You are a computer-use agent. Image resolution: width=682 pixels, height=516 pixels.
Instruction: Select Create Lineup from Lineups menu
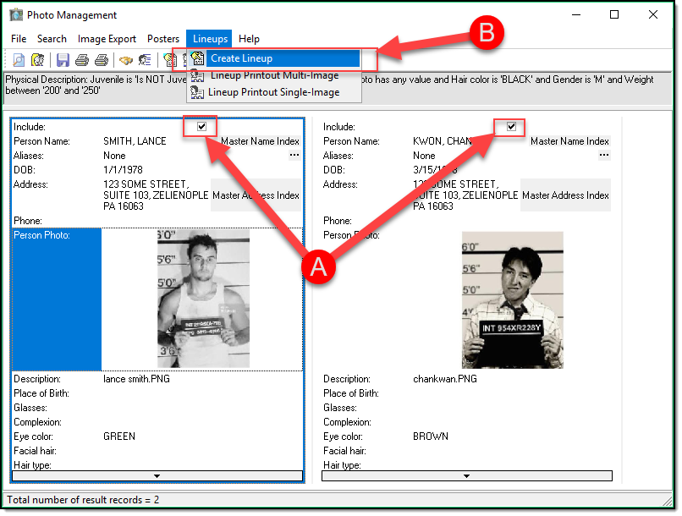(x=241, y=58)
